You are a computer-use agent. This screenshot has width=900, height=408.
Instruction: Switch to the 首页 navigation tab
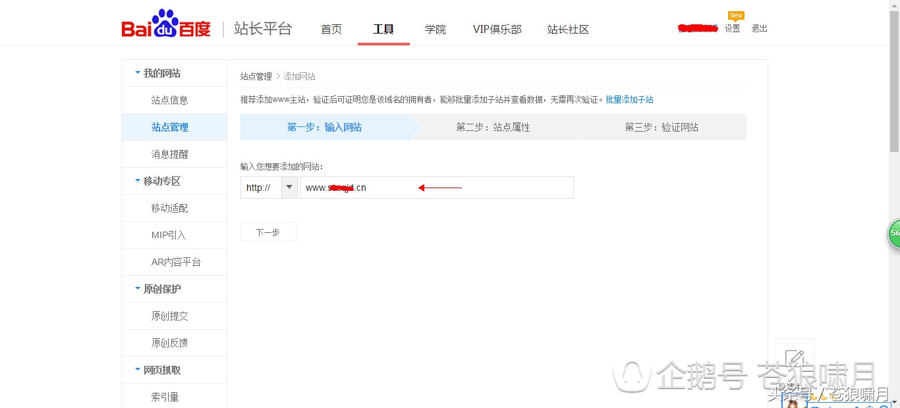click(x=331, y=29)
